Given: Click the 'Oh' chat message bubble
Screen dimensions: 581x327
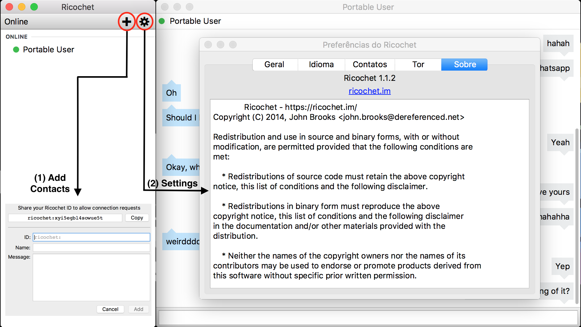Looking at the screenshot, I should coord(172,93).
